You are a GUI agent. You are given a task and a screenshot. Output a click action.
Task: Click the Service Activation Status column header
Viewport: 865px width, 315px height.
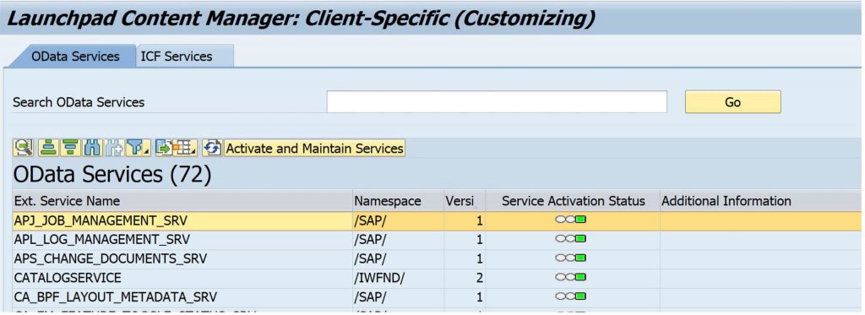click(574, 201)
